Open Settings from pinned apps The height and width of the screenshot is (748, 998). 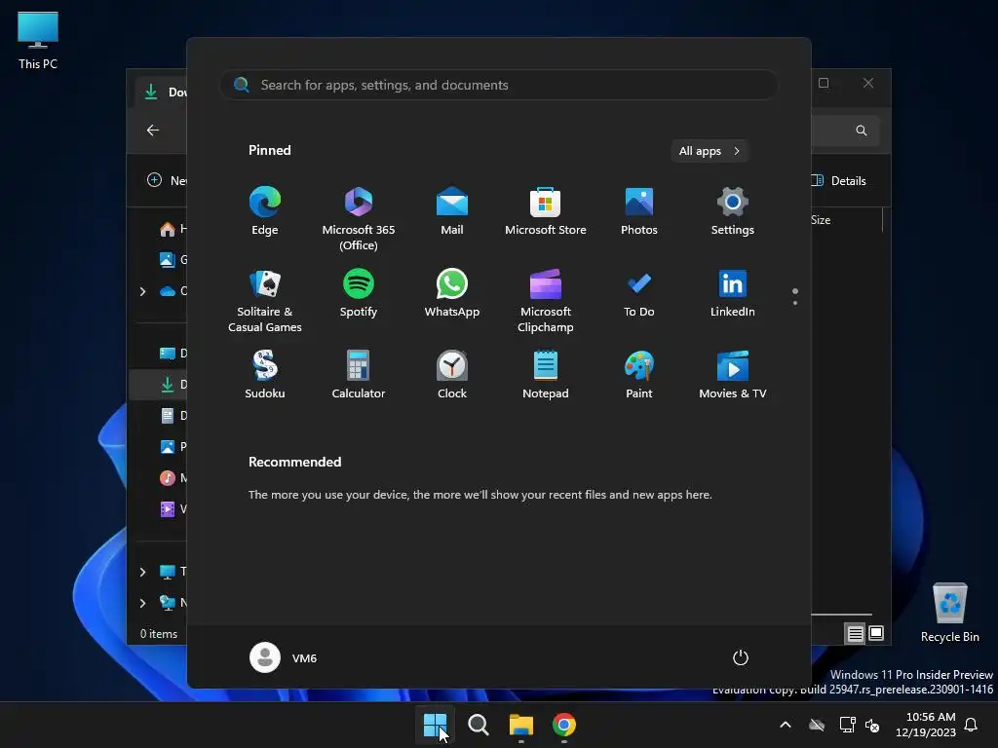tap(733, 211)
